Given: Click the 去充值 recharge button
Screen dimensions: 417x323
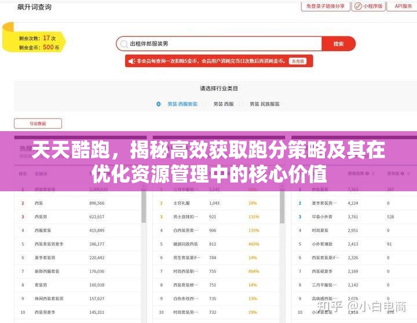Looking at the screenshot, I should (298, 61).
